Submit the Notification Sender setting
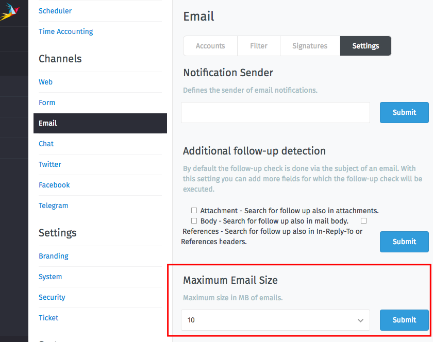The image size is (433, 342). [x=404, y=112]
